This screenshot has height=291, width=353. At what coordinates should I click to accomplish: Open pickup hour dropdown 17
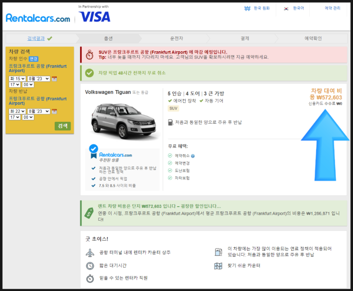(x=15, y=85)
